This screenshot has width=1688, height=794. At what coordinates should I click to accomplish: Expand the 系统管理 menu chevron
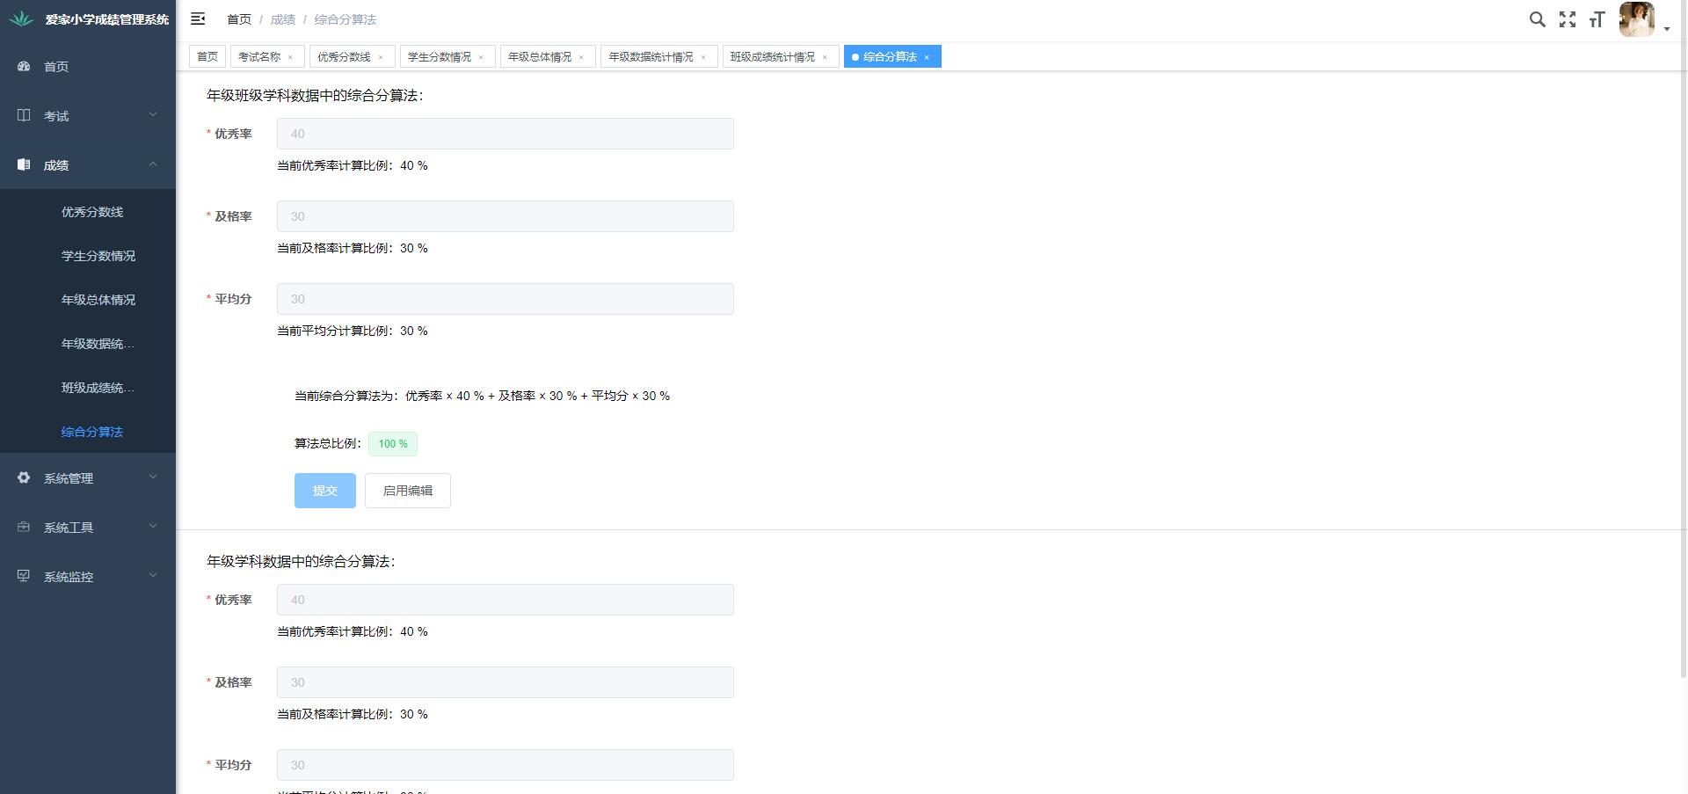[x=153, y=477]
